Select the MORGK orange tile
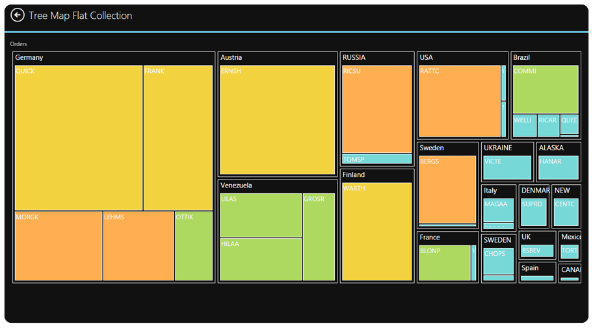The height and width of the screenshot is (328, 593). [59, 245]
